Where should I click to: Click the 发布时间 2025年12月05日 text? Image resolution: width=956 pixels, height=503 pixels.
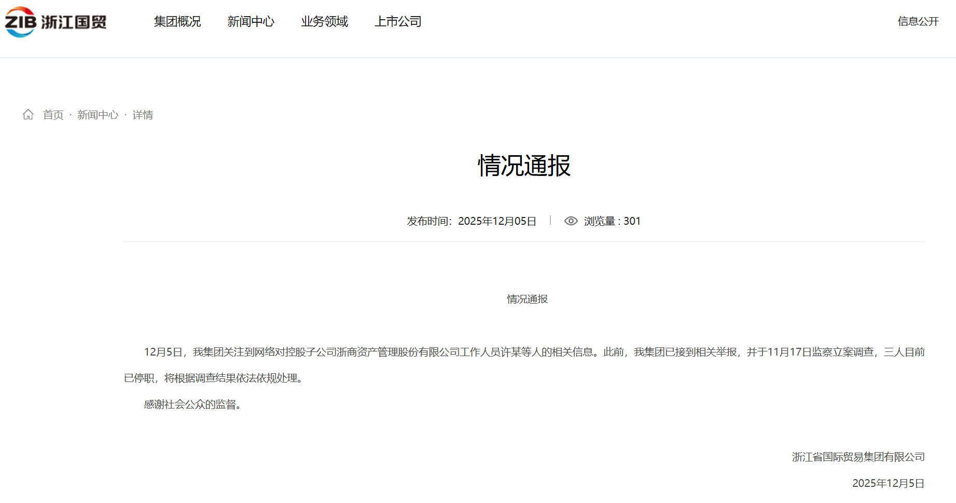pyautogui.click(x=471, y=221)
